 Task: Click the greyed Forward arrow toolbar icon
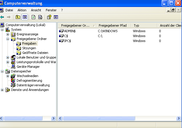point(9,17)
